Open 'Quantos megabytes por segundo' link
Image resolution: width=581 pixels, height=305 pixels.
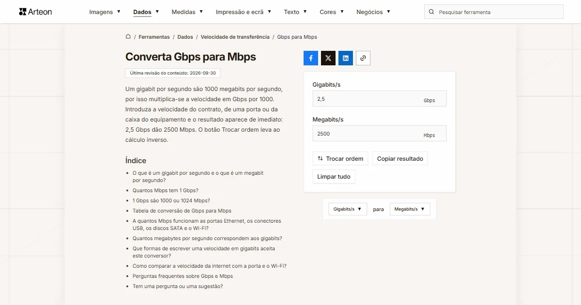[x=207, y=238]
